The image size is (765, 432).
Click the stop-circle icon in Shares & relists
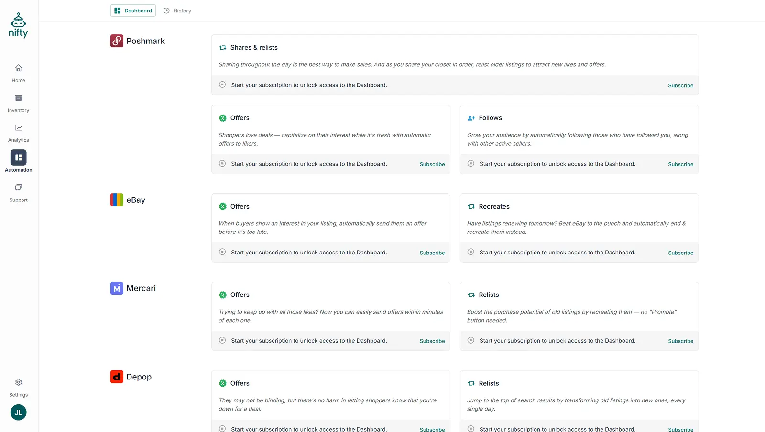coord(222,85)
